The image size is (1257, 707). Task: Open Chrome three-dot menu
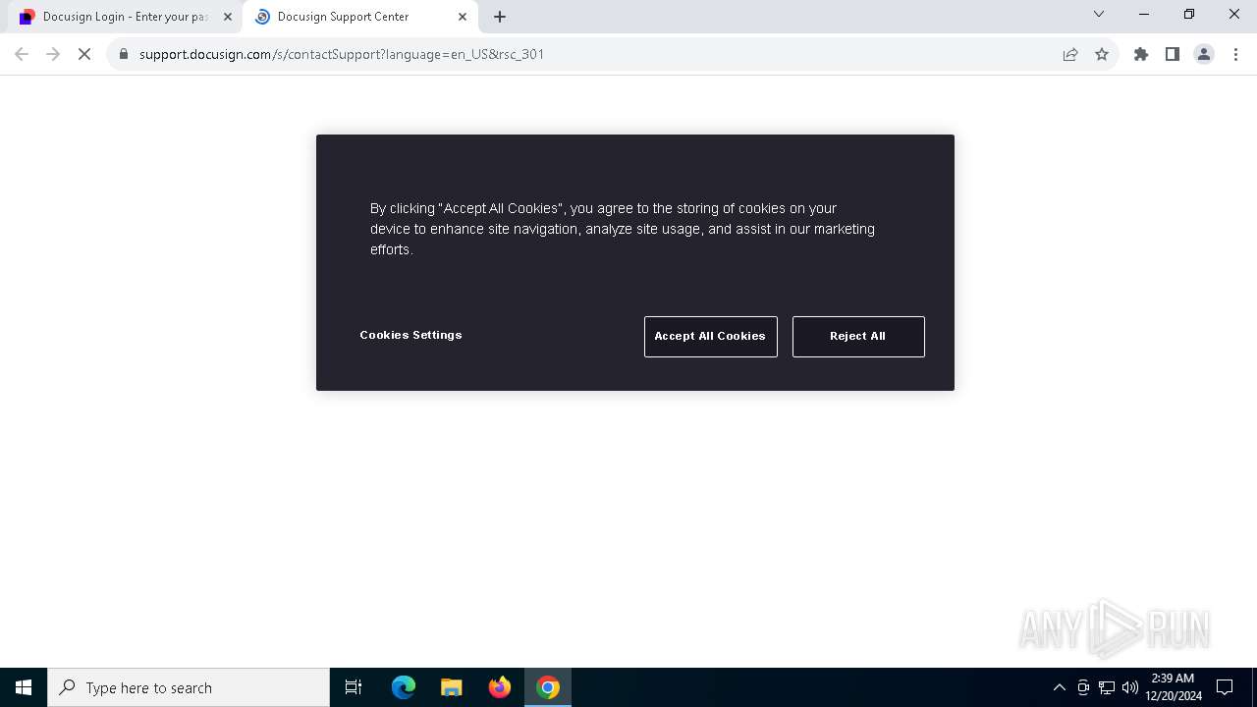pyautogui.click(x=1235, y=54)
